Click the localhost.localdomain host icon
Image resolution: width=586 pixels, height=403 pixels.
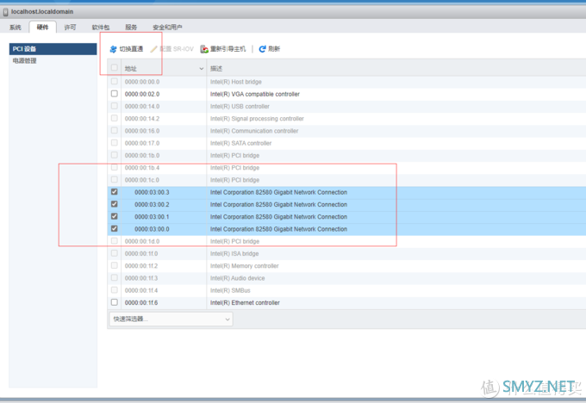click(x=6, y=12)
